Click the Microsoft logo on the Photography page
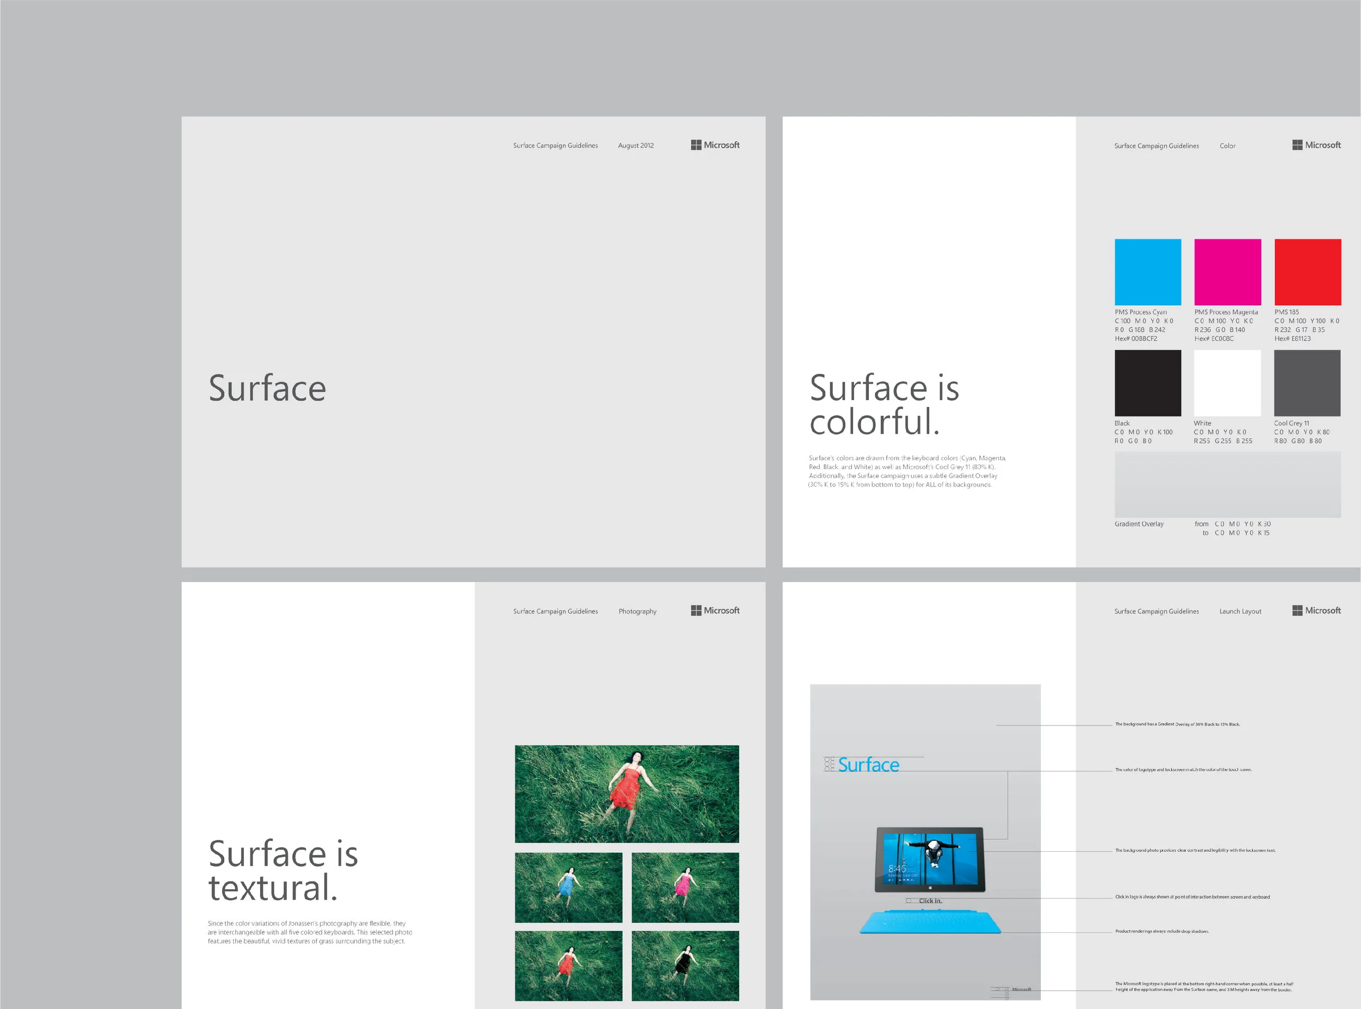1361x1009 pixels. 715,610
